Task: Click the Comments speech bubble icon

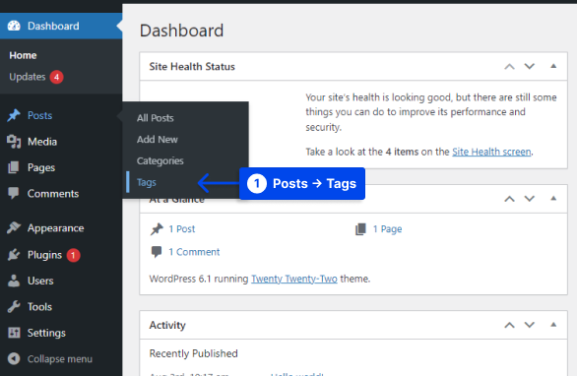Action: 14,194
